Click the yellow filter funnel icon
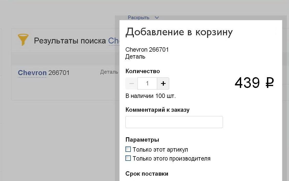The image size is (289, 181). (23, 39)
